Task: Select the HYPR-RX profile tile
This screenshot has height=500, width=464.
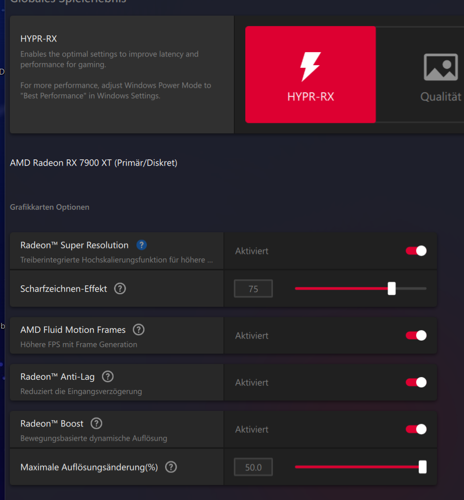Action: coord(310,74)
